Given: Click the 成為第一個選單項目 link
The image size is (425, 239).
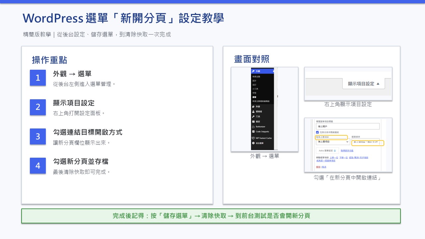Looking at the screenshot, I should click(326, 161).
